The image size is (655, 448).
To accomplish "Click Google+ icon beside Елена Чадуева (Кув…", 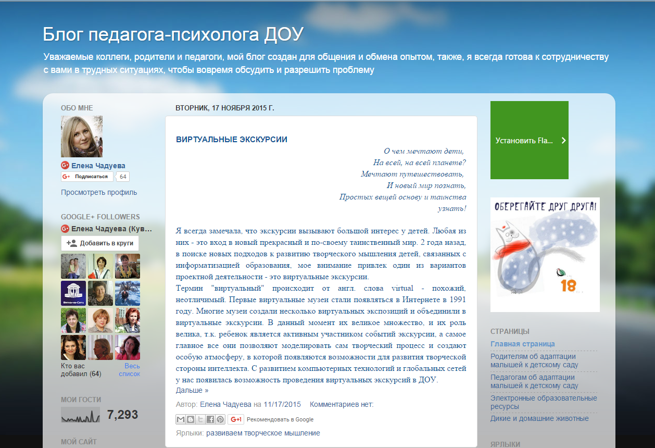I will coord(65,228).
